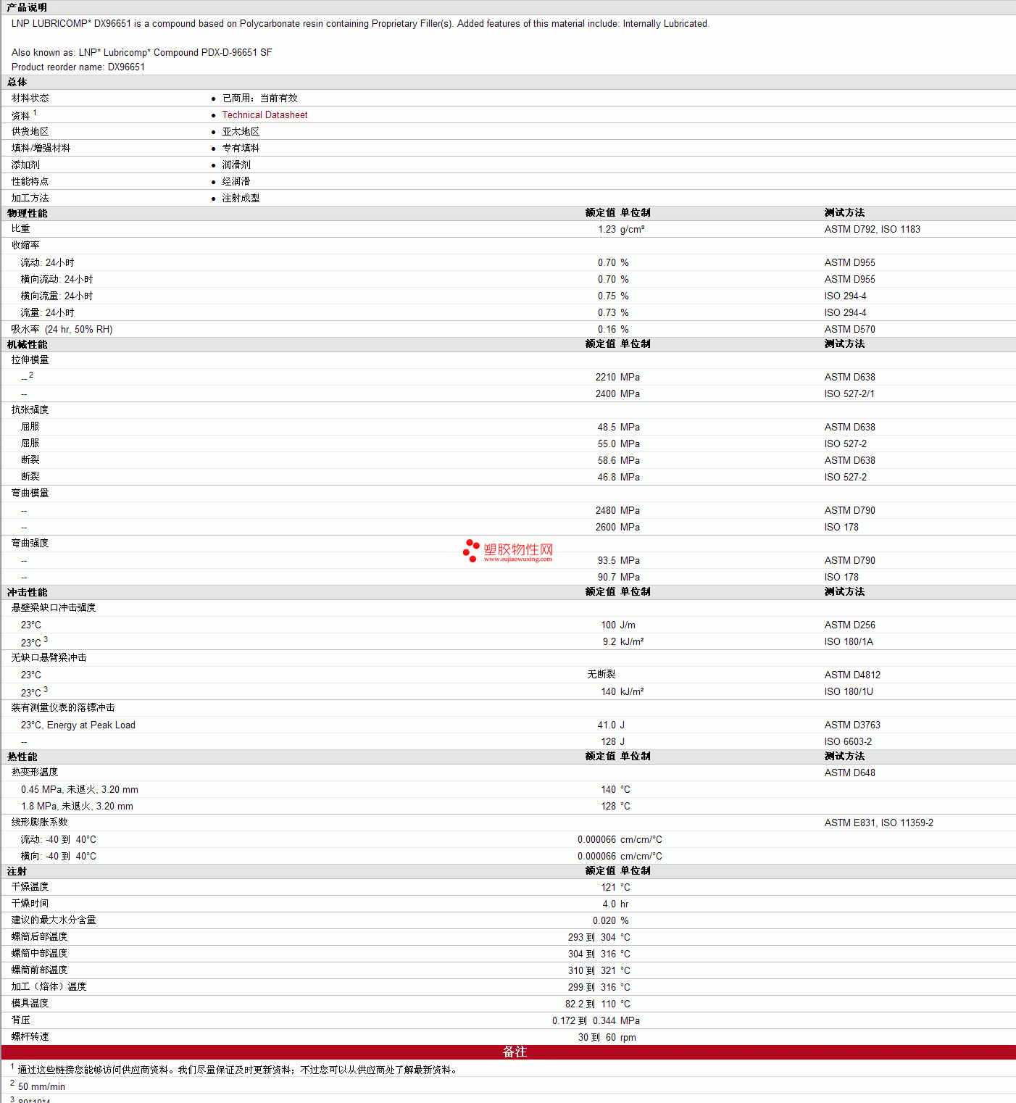Viewport: 1016px width, 1103px height.
Task: Click the break strength value '46.8'
Action: click(607, 477)
